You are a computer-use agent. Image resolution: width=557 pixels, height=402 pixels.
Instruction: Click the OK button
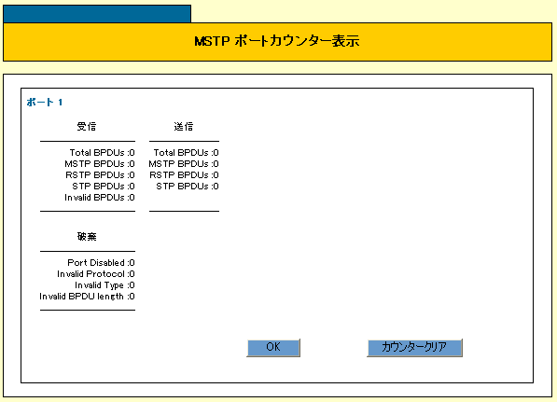click(x=273, y=347)
